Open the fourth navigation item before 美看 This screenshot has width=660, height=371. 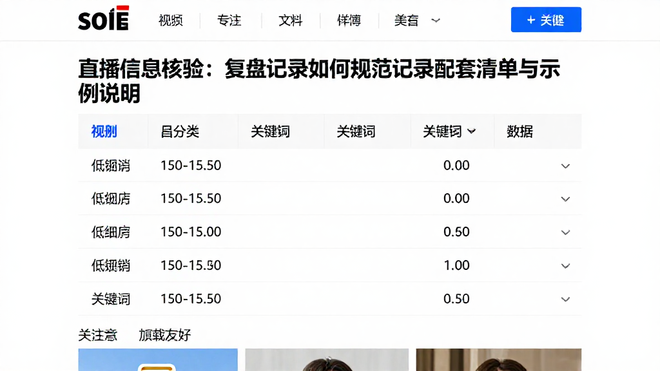tap(349, 20)
